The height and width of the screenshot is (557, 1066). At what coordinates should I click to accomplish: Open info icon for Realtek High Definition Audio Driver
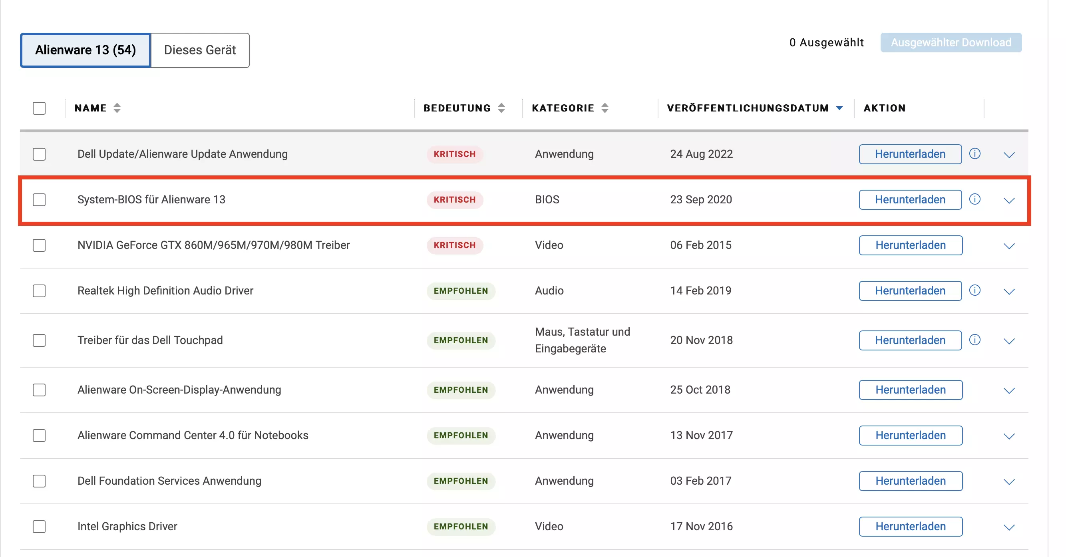[975, 290]
